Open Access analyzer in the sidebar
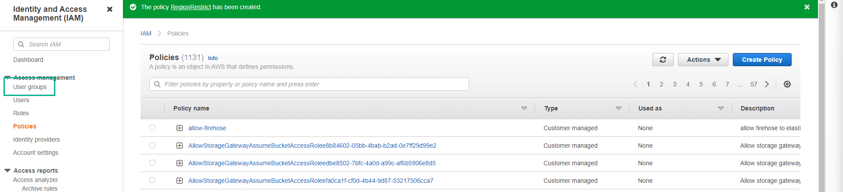Image resolution: width=843 pixels, height=192 pixels. click(x=36, y=180)
